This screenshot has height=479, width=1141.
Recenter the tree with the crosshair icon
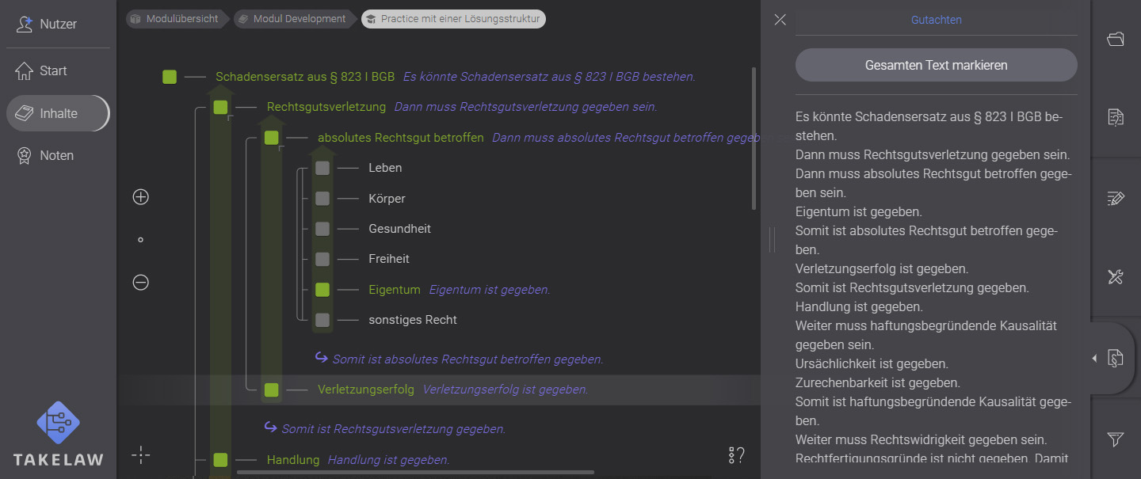(140, 455)
